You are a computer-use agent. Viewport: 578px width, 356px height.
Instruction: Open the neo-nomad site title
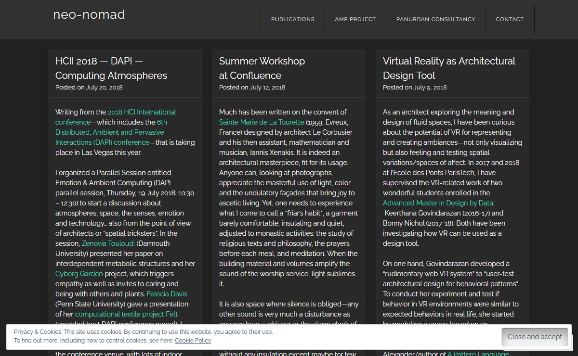pyautogui.click(x=89, y=15)
